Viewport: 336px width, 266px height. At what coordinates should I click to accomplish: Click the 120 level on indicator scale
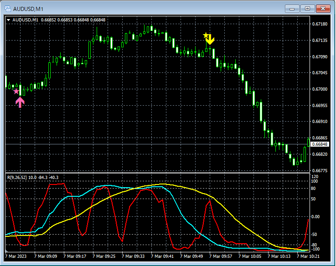point(315,176)
